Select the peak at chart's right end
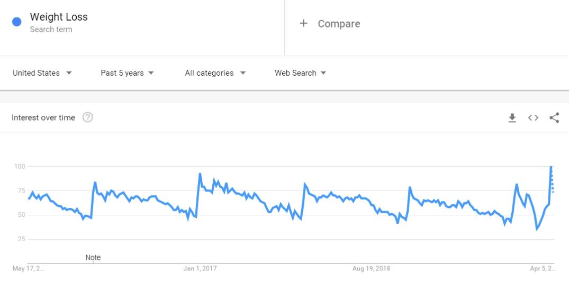 coord(551,167)
